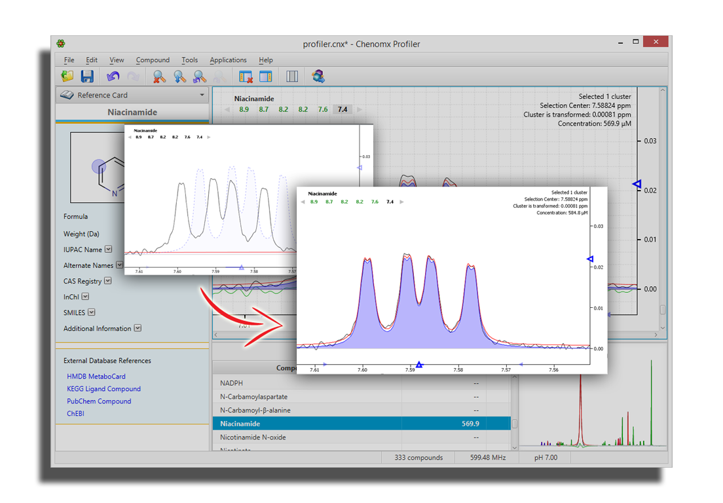This screenshot has height=503, width=723.
Task: Open a file with the folder icon
Action: click(67, 76)
